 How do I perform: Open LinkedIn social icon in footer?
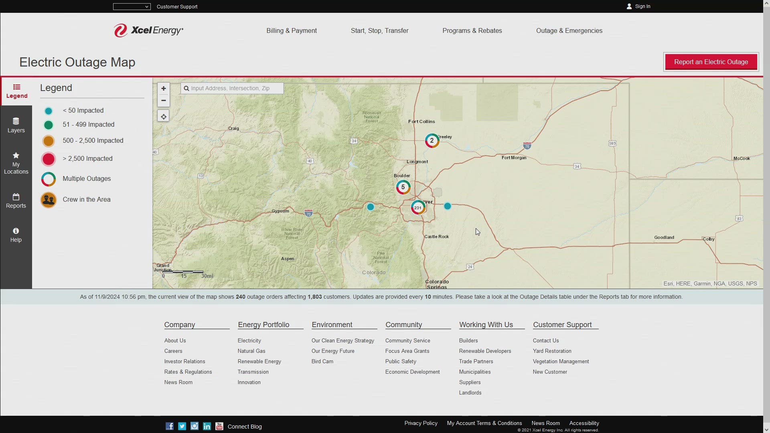pos(207,426)
